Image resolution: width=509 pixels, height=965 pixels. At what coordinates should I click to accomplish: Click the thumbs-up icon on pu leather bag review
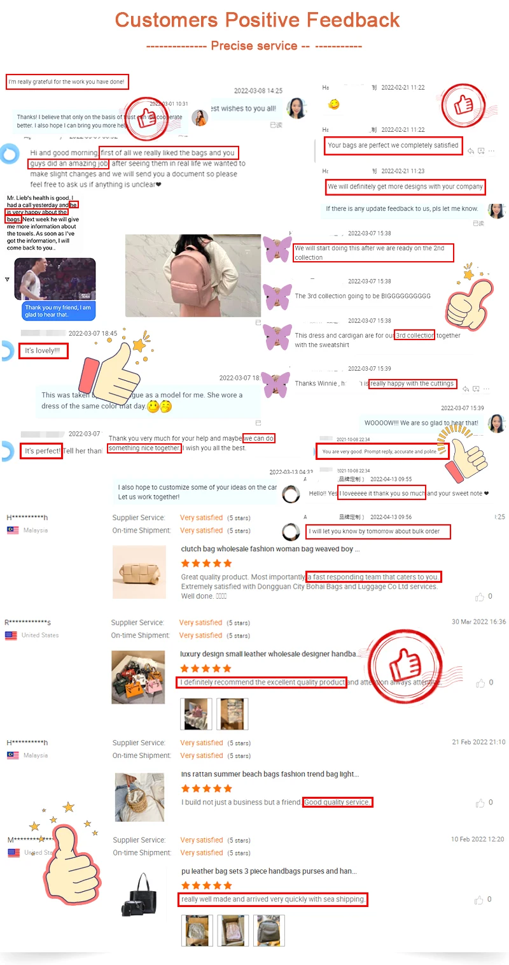479,900
